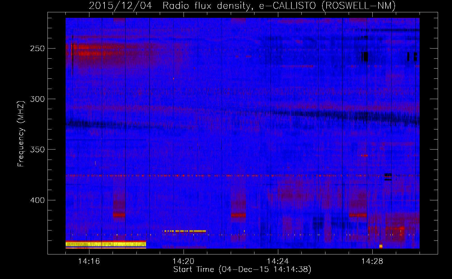Select the 300 frequency tick label
Viewport: 452px width, 279px height.
[x=37, y=99]
